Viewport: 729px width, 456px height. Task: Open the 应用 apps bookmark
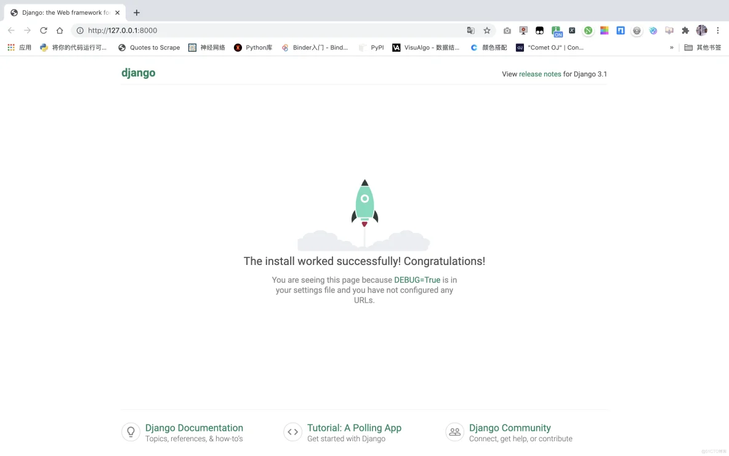click(20, 47)
